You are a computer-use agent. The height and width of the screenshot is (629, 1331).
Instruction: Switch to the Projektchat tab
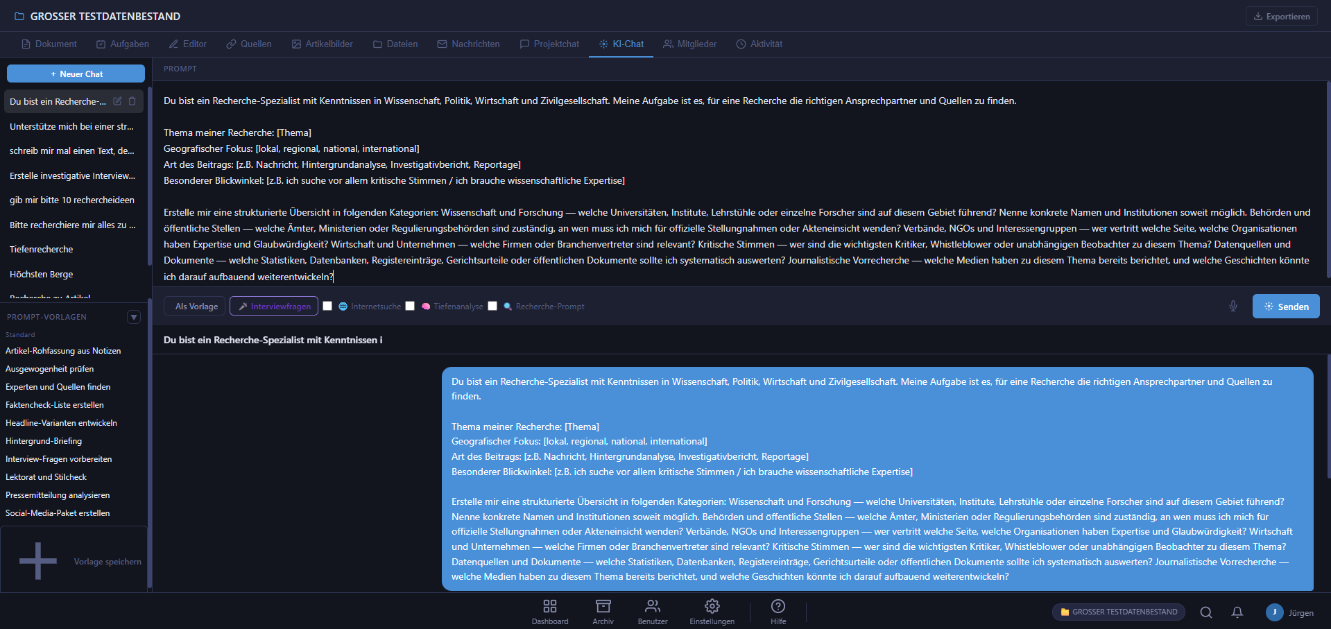click(549, 44)
